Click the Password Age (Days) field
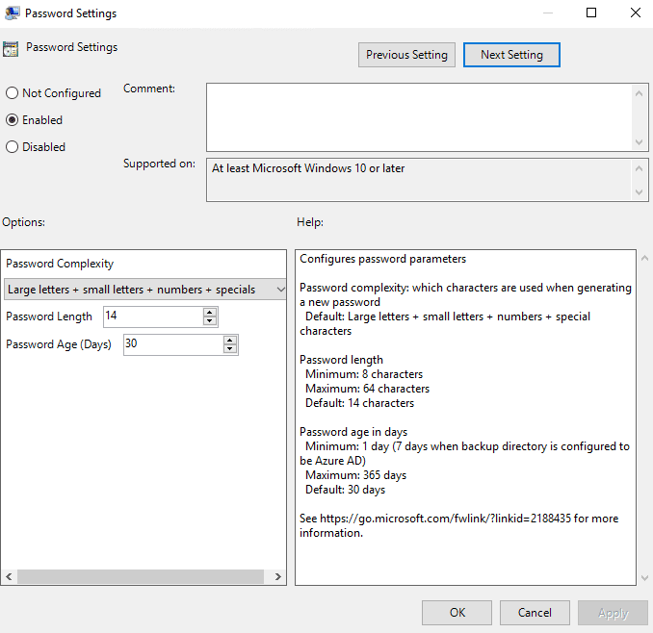The width and height of the screenshot is (653, 633). [172, 344]
